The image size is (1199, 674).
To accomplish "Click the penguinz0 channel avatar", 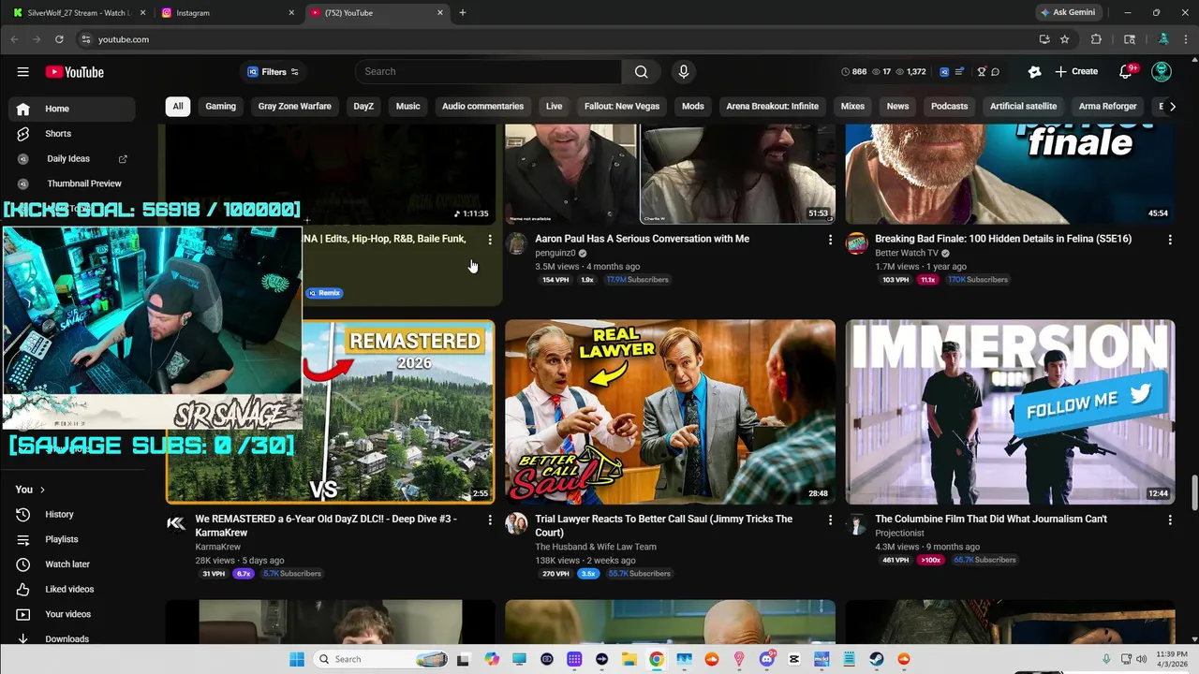I will click(x=516, y=244).
